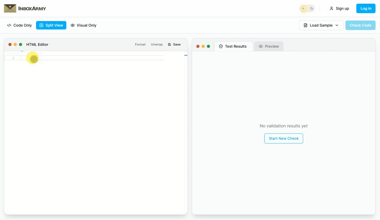The image size is (380, 220).
Task: Click the Save floppy disk icon
Action: click(x=169, y=44)
